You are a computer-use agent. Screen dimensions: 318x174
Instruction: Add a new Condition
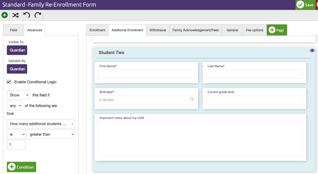[22, 167]
